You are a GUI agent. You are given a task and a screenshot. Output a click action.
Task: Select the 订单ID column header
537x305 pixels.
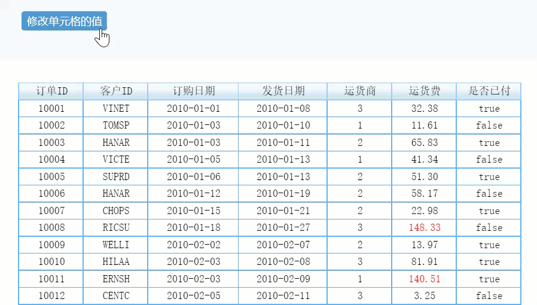click(x=51, y=91)
